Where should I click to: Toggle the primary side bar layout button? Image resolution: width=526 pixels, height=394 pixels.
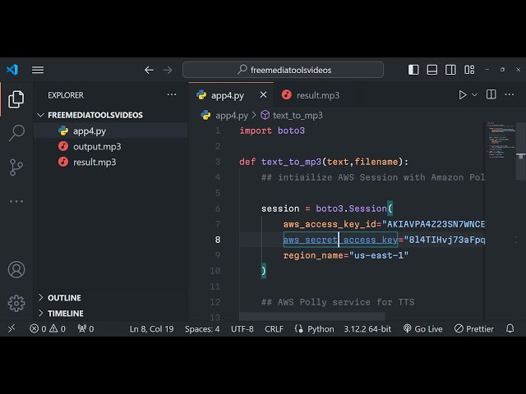(x=413, y=70)
